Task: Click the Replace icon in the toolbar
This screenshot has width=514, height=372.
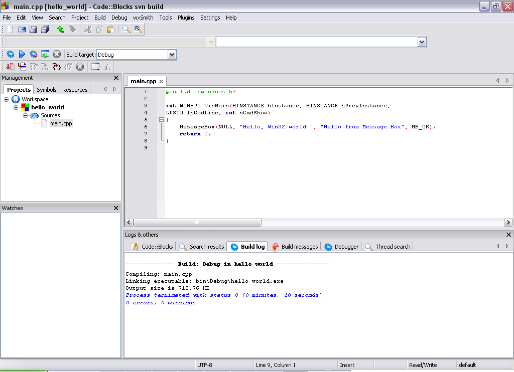Action: click(x=138, y=30)
